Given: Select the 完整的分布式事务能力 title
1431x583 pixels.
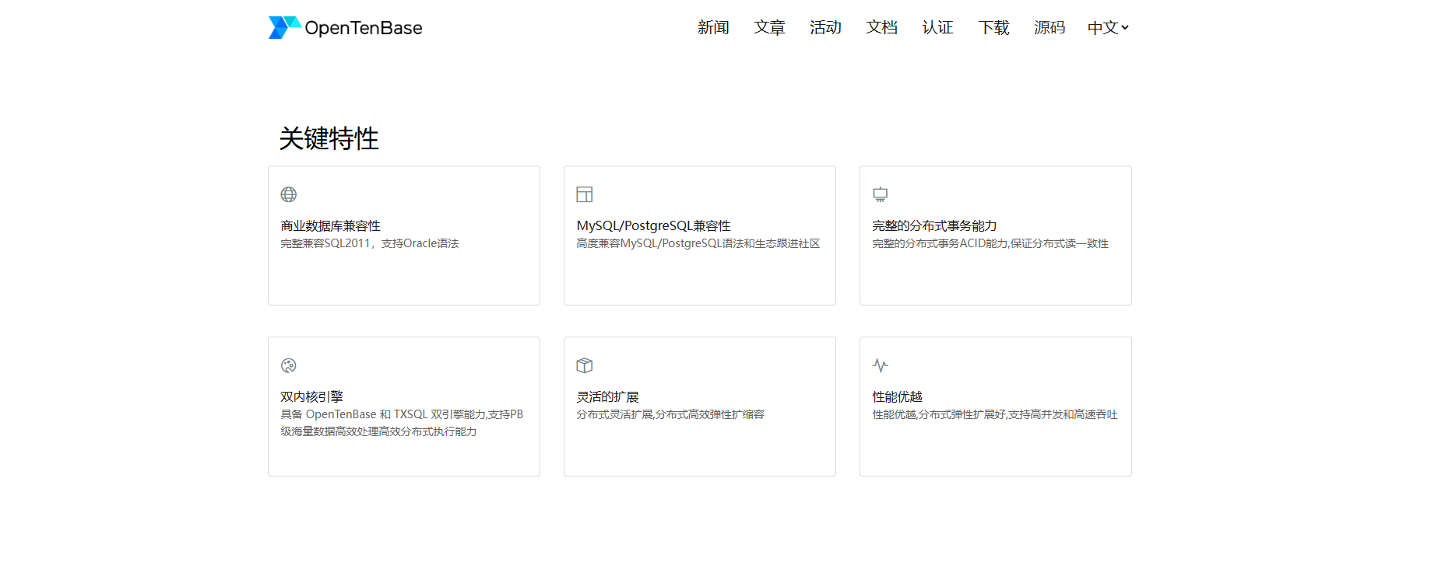Looking at the screenshot, I should pyautogui.click(x=934, y=225).
